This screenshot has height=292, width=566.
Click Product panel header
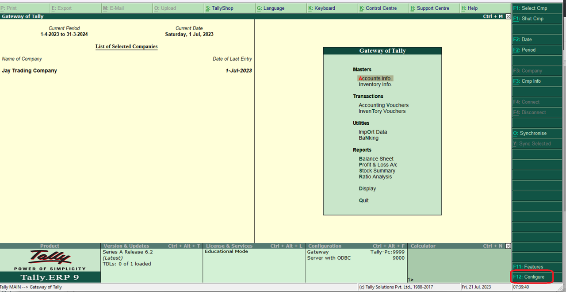coord(50,246)
